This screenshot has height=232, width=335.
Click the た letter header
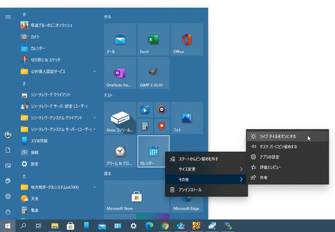point(24,177)
